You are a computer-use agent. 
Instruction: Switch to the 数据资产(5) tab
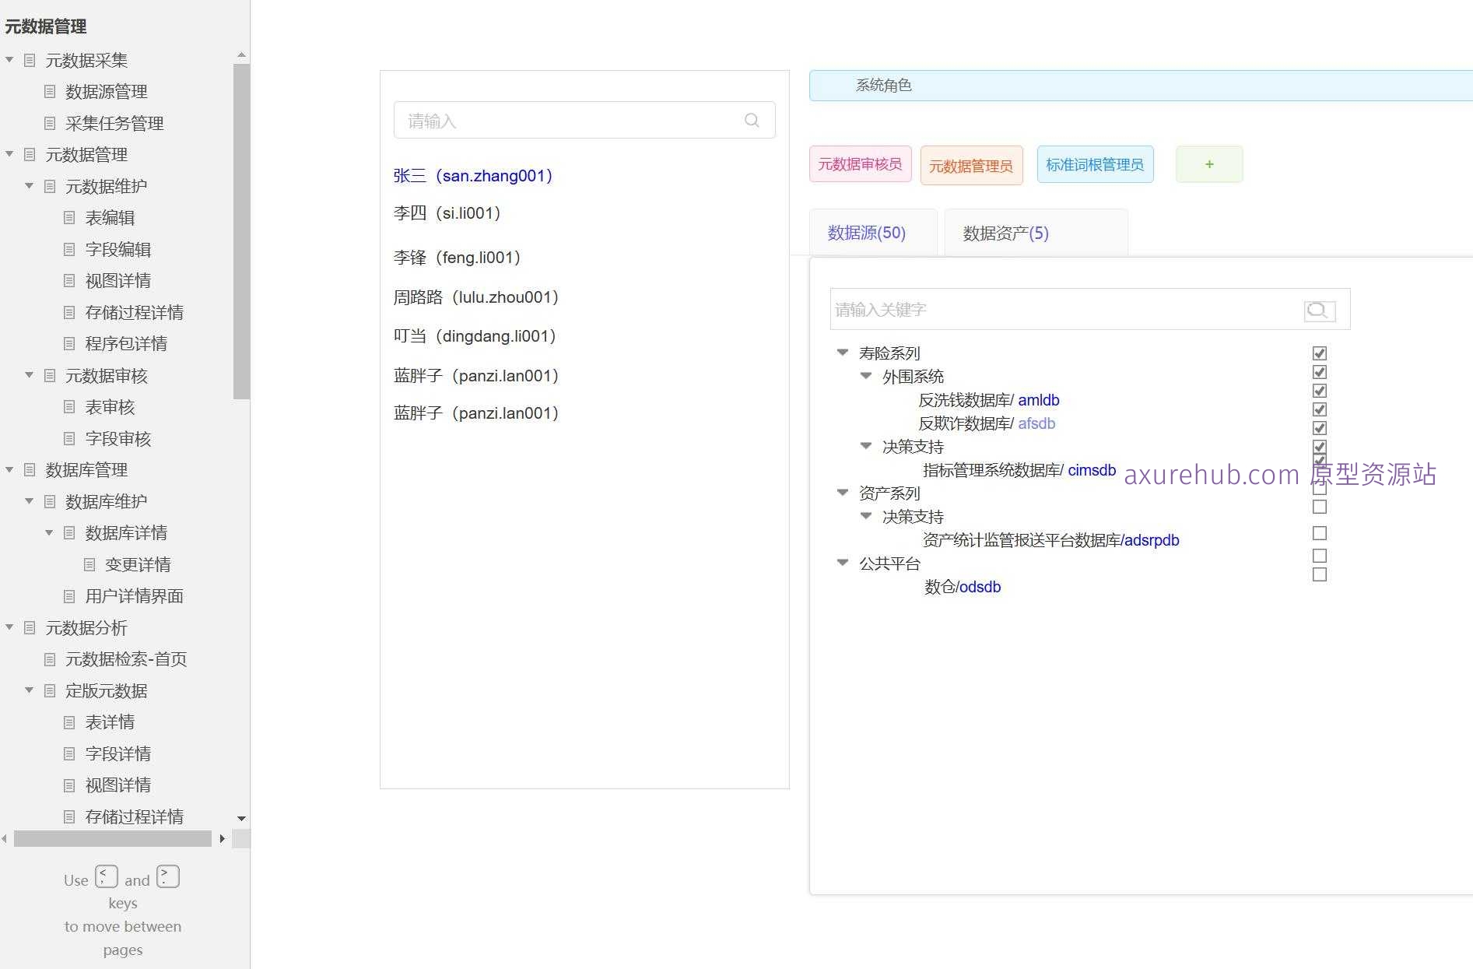pyautogui.click(x=1005, y=232)
